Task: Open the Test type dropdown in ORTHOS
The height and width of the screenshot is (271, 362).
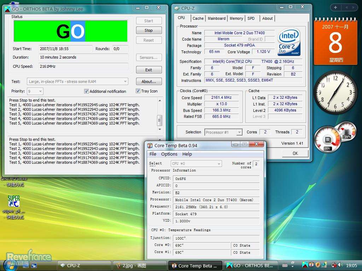Action: pos(77,82)
